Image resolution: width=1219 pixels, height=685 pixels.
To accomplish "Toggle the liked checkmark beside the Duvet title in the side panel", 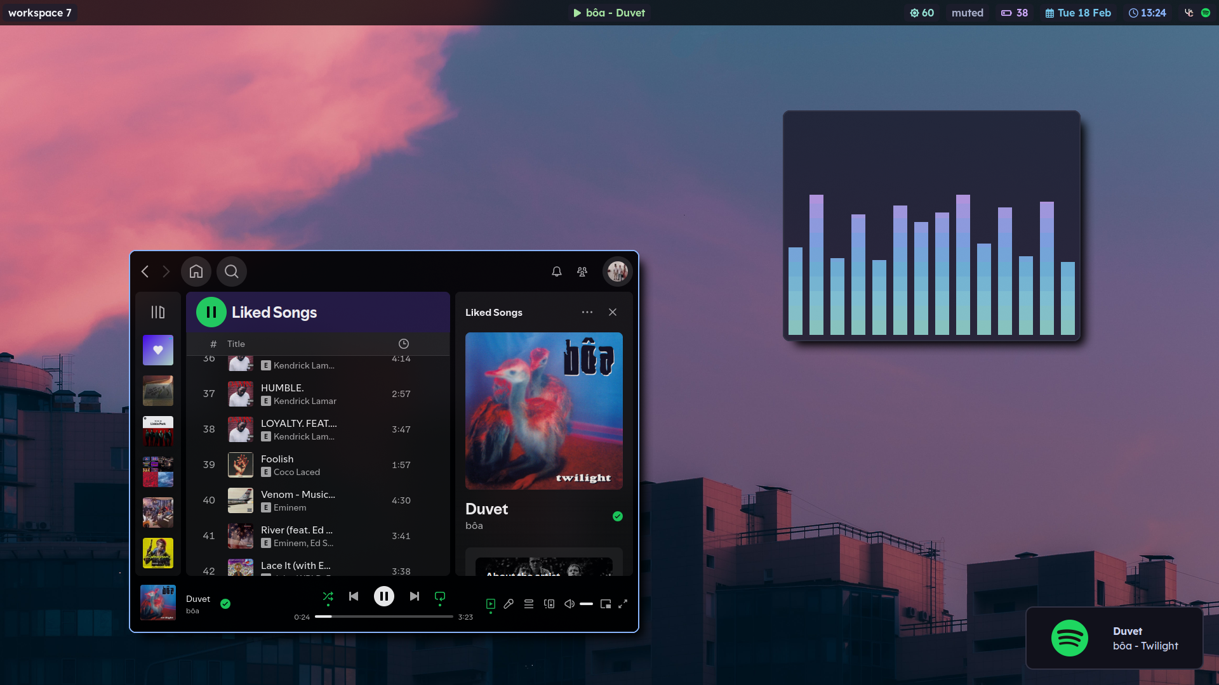I will (618, 516).
